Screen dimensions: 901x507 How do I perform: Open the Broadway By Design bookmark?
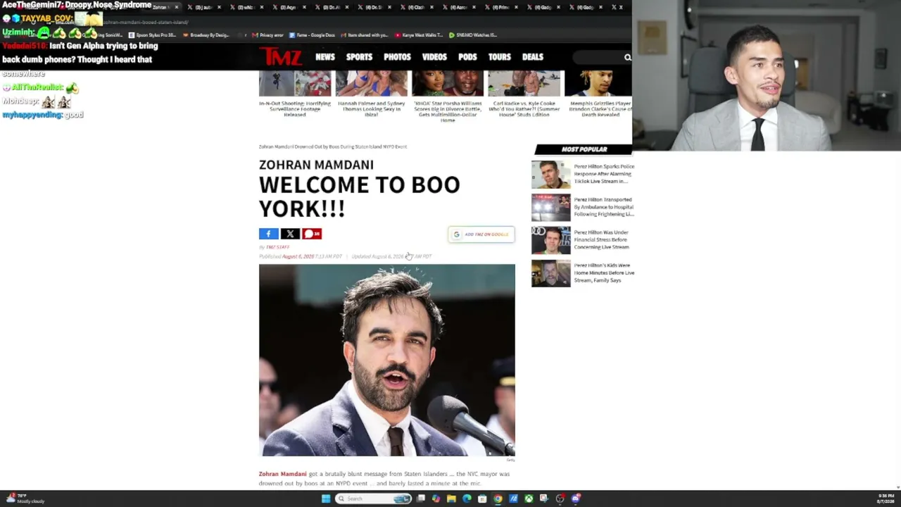[206, 35]
